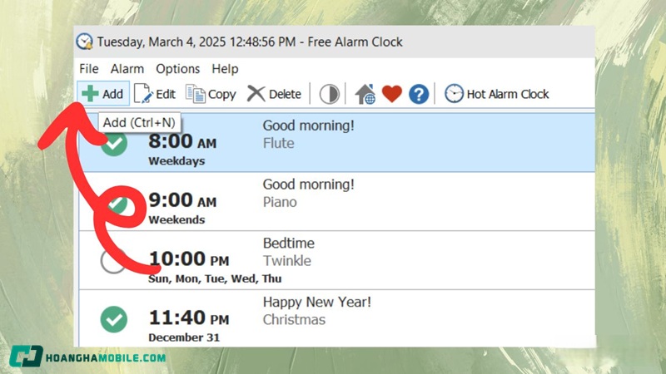Click the Delete alarm X icon
This screenshot has width=666, height=374.
point(256,94)
